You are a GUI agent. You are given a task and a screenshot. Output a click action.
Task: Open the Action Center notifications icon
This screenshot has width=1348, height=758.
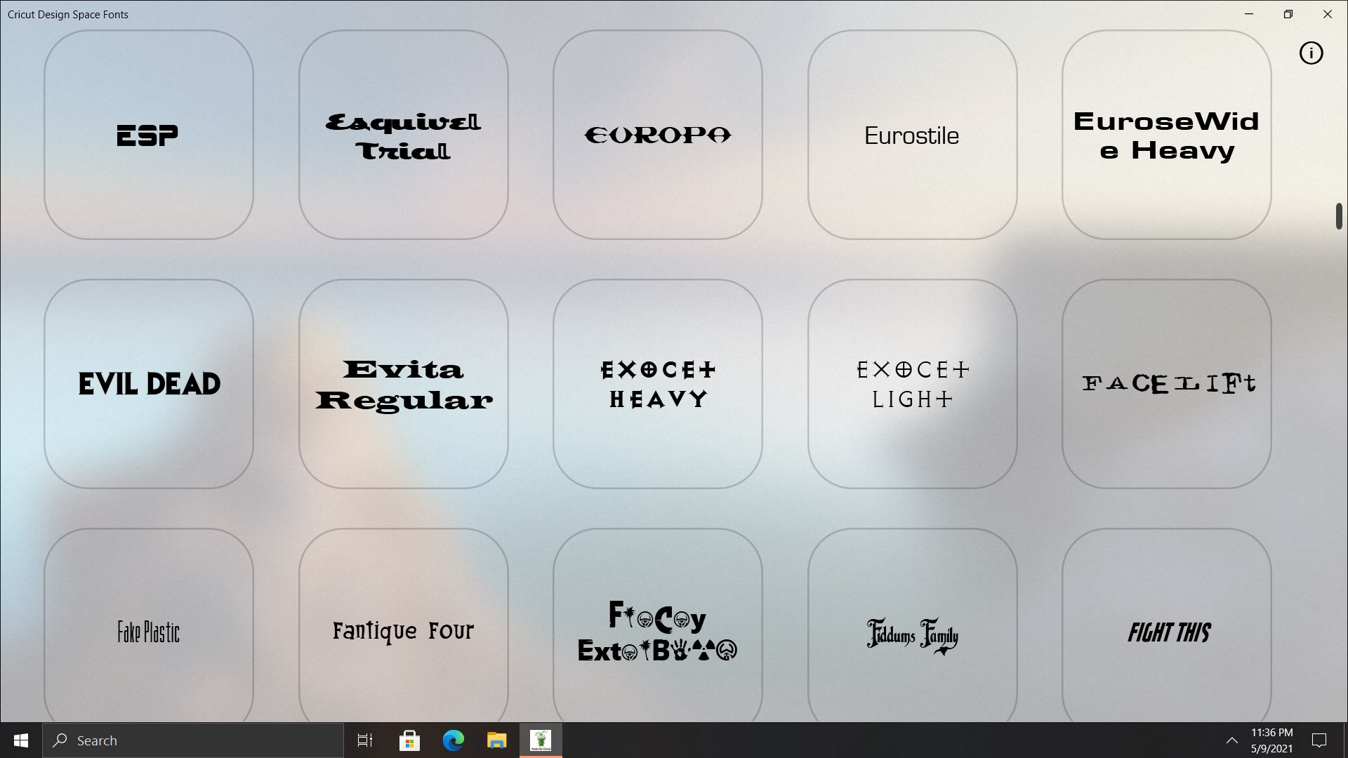pos(1319,740)
